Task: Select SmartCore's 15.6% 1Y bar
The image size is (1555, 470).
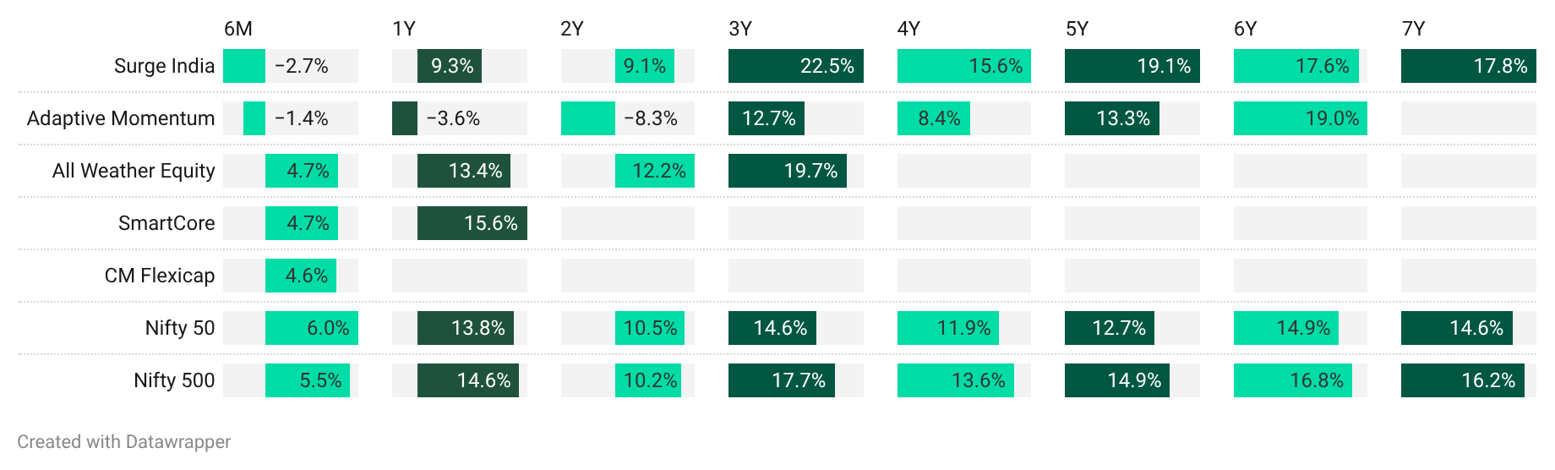Action: click(472, 223)
